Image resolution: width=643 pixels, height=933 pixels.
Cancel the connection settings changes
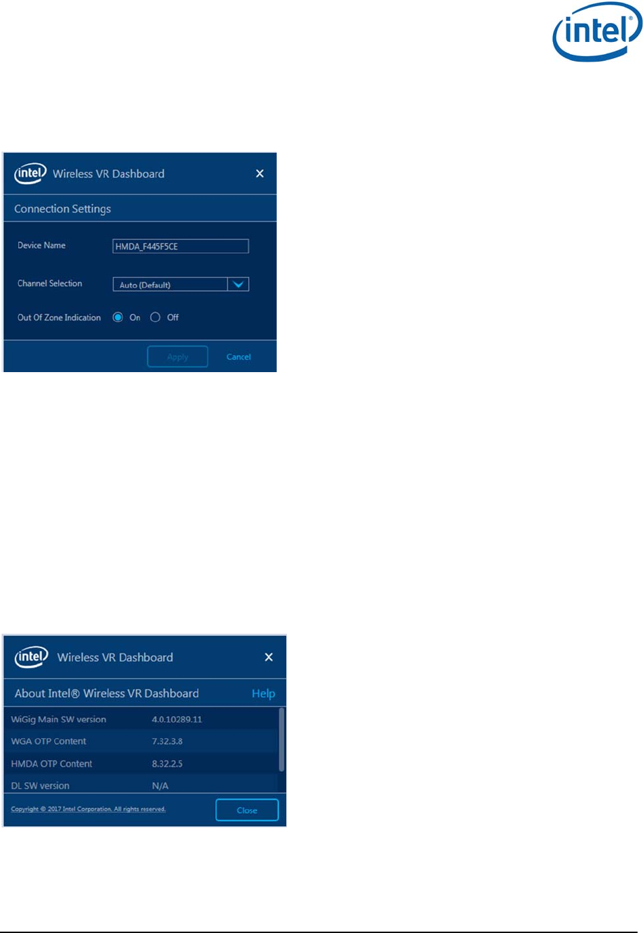(x=238, y=357)
